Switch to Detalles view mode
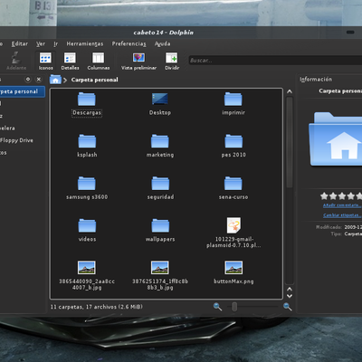This screenshot has width=362, height=362. click(x=70, y=62)
